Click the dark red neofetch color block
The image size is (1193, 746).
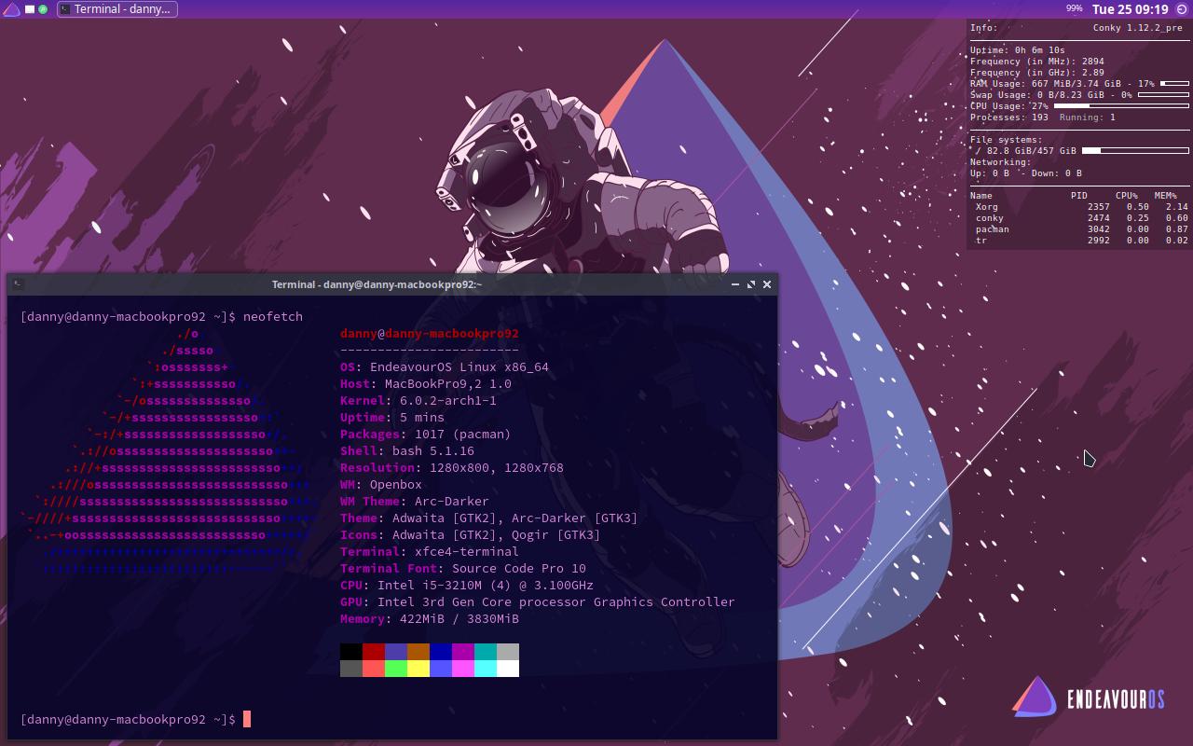coord(374,652)
